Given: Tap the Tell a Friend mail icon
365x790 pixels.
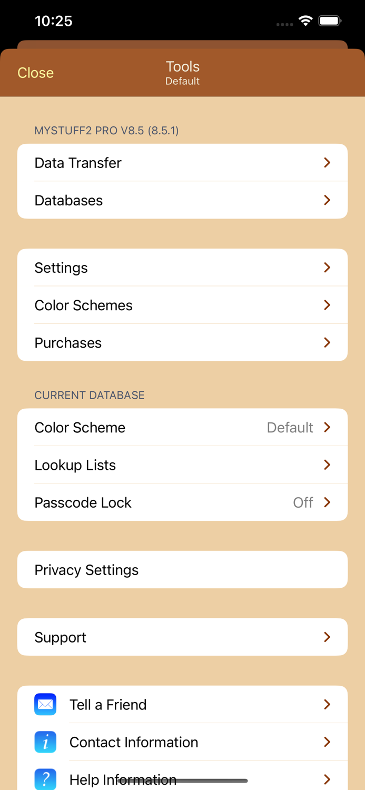Looking at the screenshot, I should [45, 704].
